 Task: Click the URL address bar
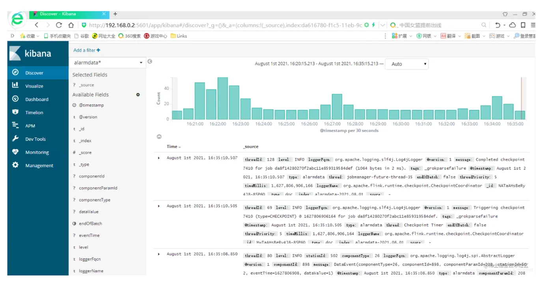[225, 25]
